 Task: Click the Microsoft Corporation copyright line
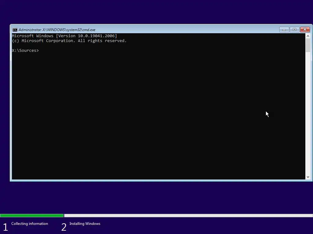69,41
